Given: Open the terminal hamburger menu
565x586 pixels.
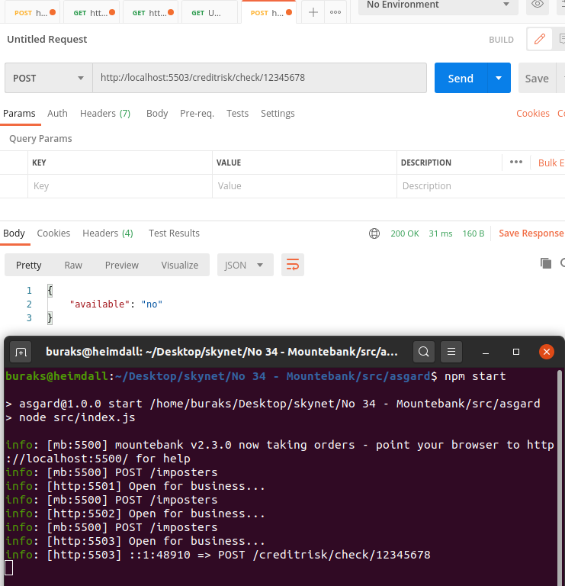Looking at the screenshot, I should pyautogui.click(x=451, y=352).
